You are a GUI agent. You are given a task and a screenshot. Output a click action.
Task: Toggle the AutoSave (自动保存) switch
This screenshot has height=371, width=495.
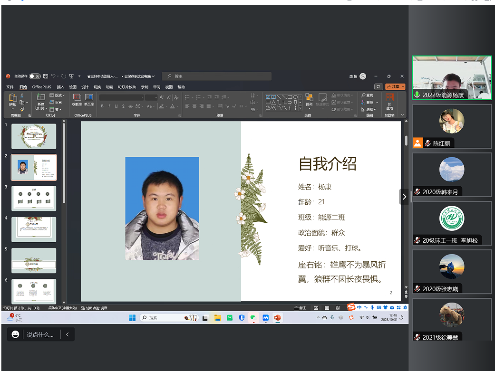(34, 76)
